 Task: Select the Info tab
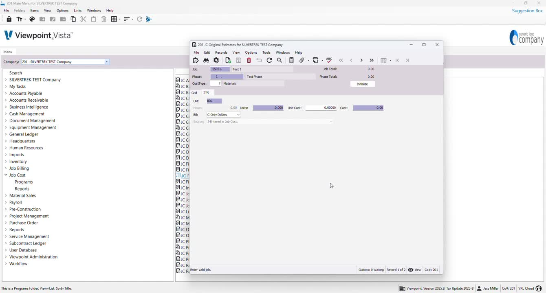(207, 92)
